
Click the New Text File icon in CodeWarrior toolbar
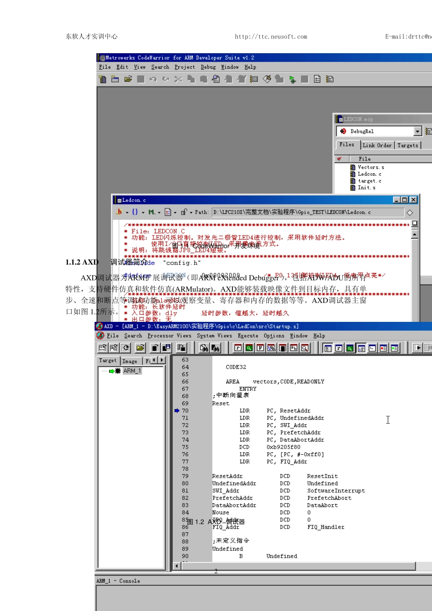click(102, 79)
